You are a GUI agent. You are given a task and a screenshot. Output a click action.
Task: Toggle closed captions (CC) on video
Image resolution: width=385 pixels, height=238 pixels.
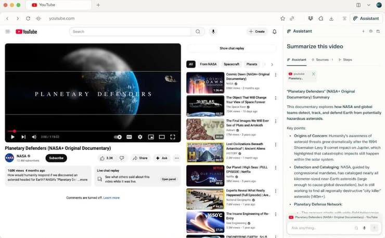[x=129, y=137]
